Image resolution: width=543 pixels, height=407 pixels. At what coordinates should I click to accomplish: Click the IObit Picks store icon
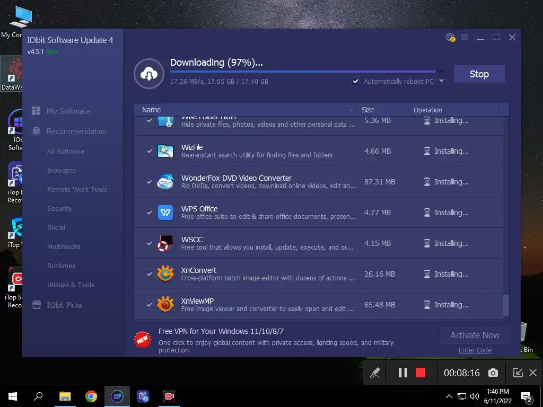tap(37, 305)
